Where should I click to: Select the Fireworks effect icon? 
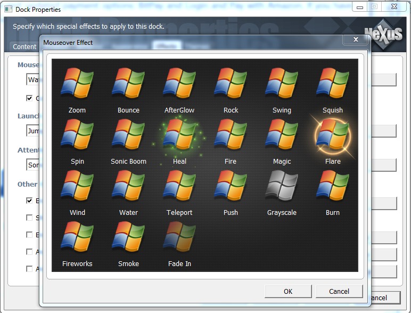77,237
